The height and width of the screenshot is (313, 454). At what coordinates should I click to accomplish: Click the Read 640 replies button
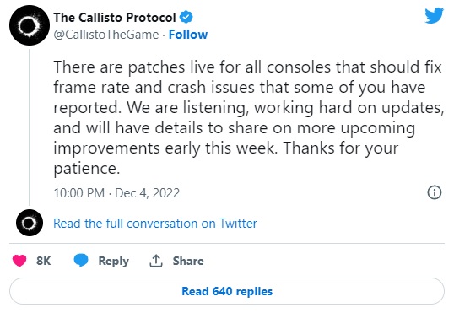227,291
